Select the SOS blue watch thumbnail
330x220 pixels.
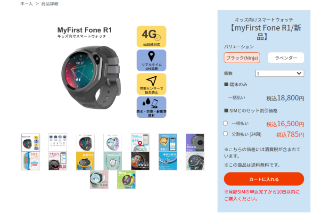(31, 161)
